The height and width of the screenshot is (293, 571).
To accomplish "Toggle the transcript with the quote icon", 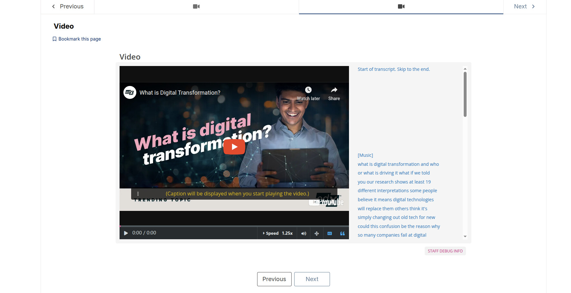I will (343, 233).
